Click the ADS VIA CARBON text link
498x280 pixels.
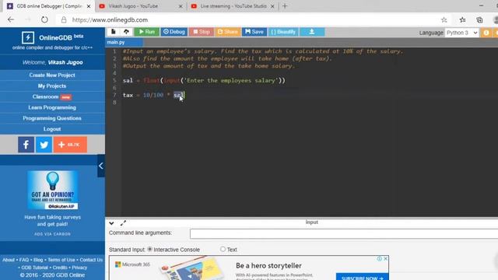pyautogui.click(x=52, y=234)
